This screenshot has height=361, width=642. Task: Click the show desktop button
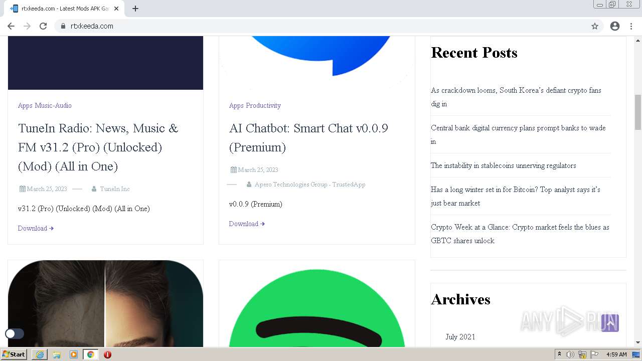click(x=636, y=354)
